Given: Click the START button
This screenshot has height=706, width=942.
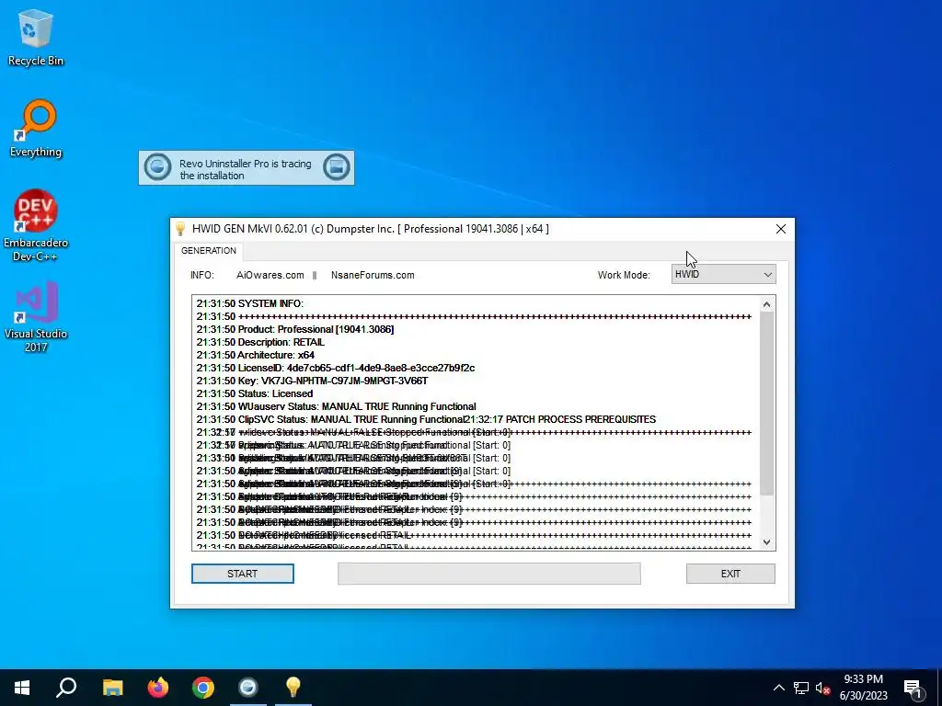Looking at the screenshot, I should point(243,574).
